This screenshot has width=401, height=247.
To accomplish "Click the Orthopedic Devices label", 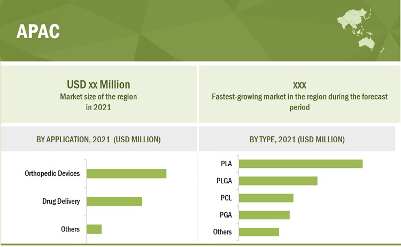I will pos(52,174).
